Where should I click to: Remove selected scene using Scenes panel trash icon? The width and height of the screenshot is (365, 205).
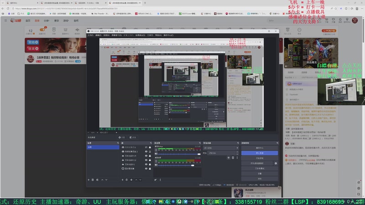tap(93, 180)
